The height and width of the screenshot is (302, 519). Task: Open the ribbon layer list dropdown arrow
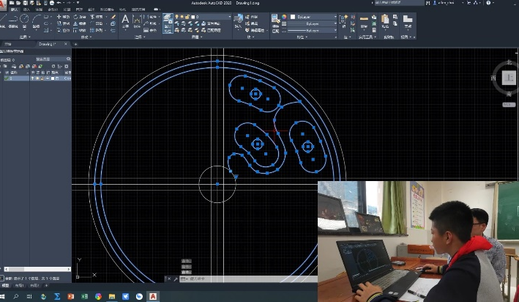coord(229,17)
